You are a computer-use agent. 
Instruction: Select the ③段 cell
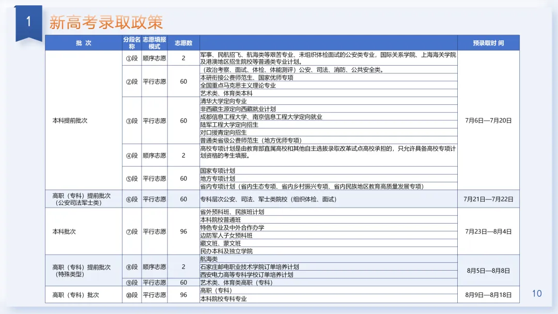pyautogui.click(x=132, y=120)
